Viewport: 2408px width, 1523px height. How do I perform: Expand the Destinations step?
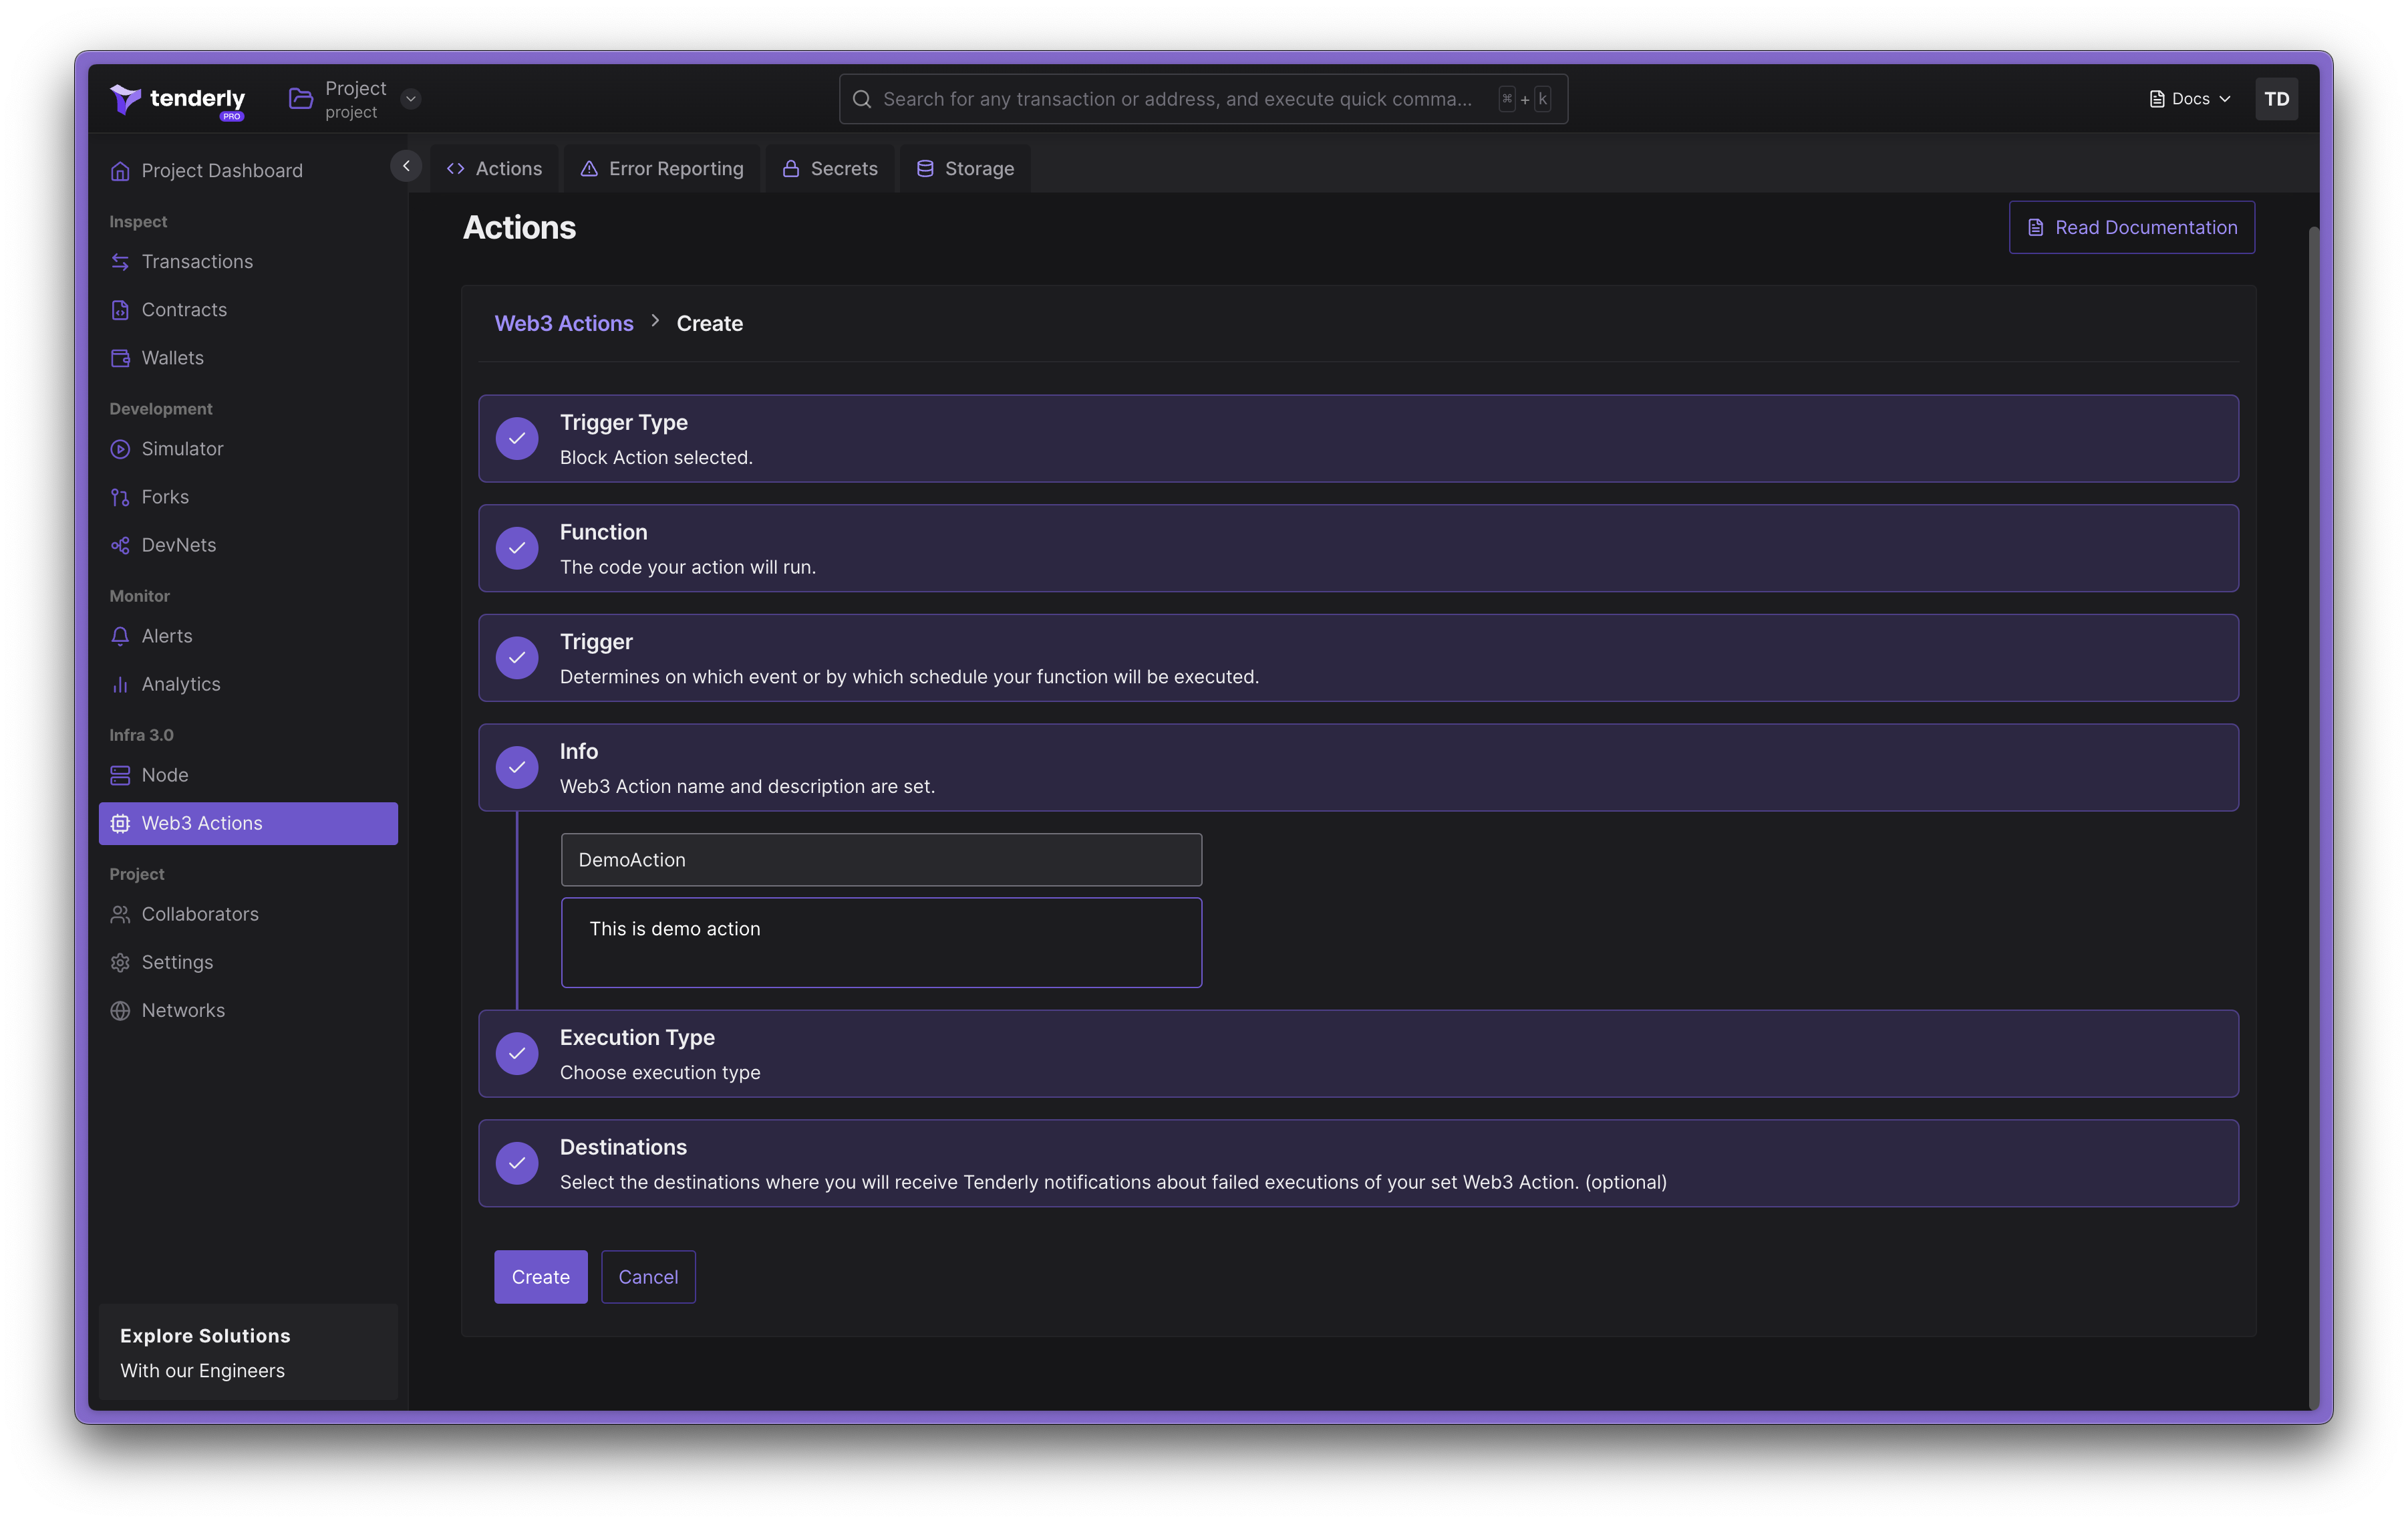point(1358,1163)
